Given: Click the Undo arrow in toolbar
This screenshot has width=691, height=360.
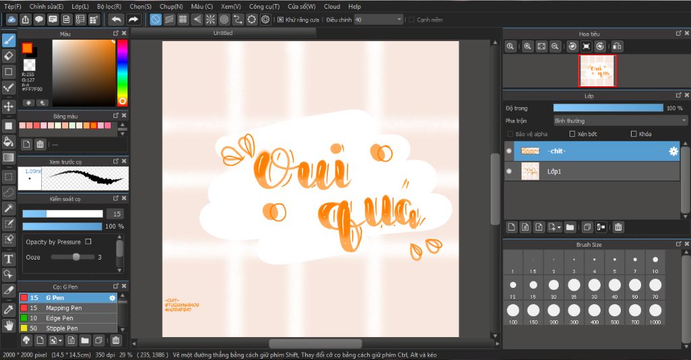Looking at the screenshot, I should click(116, 20).
